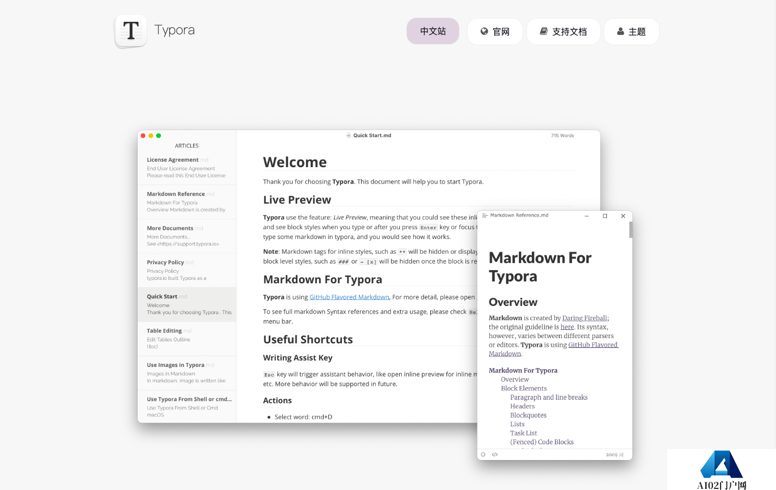
Task: Click the ARTICLES sidebar header
Action: tap(187, 146)
